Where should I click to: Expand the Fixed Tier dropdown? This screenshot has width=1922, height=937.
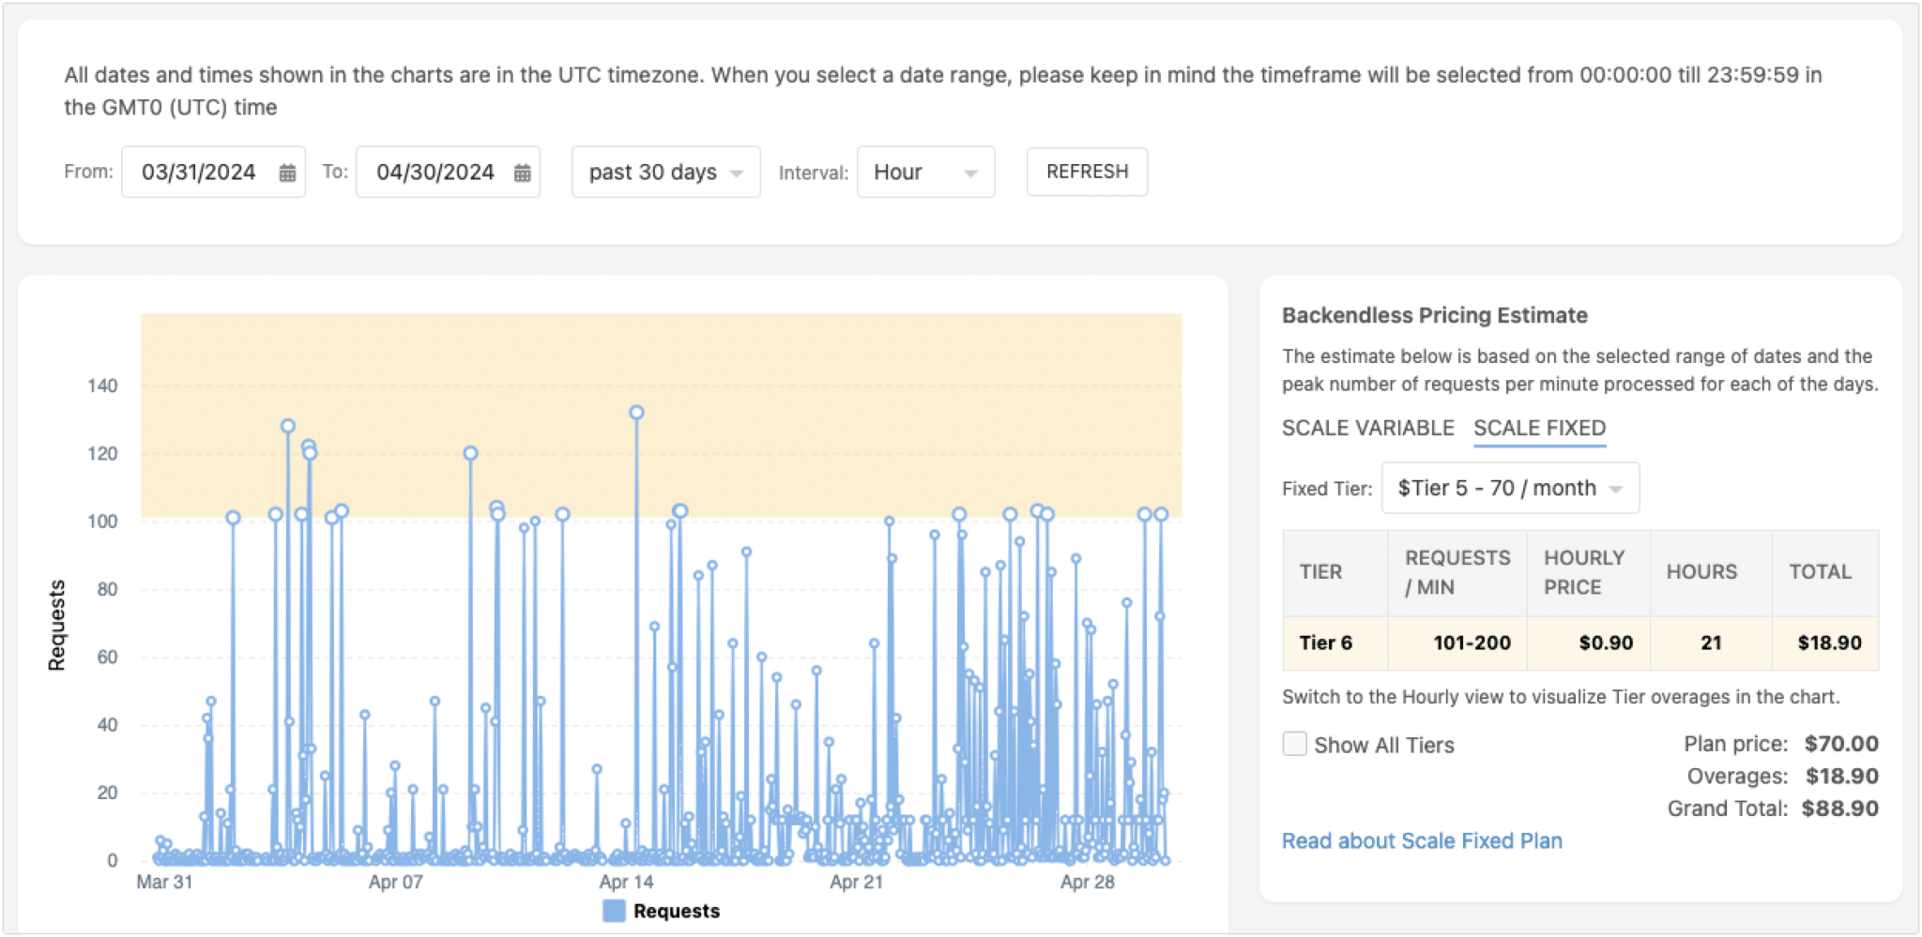click(x=1509, y=488)
